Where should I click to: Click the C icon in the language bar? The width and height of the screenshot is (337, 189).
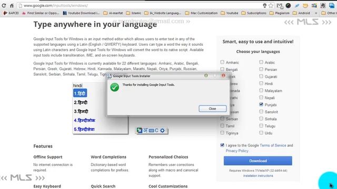click(156, 130)
